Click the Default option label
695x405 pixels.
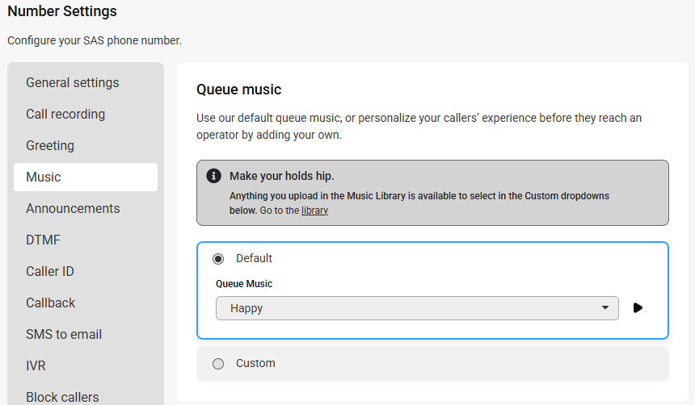coord(254,258)
